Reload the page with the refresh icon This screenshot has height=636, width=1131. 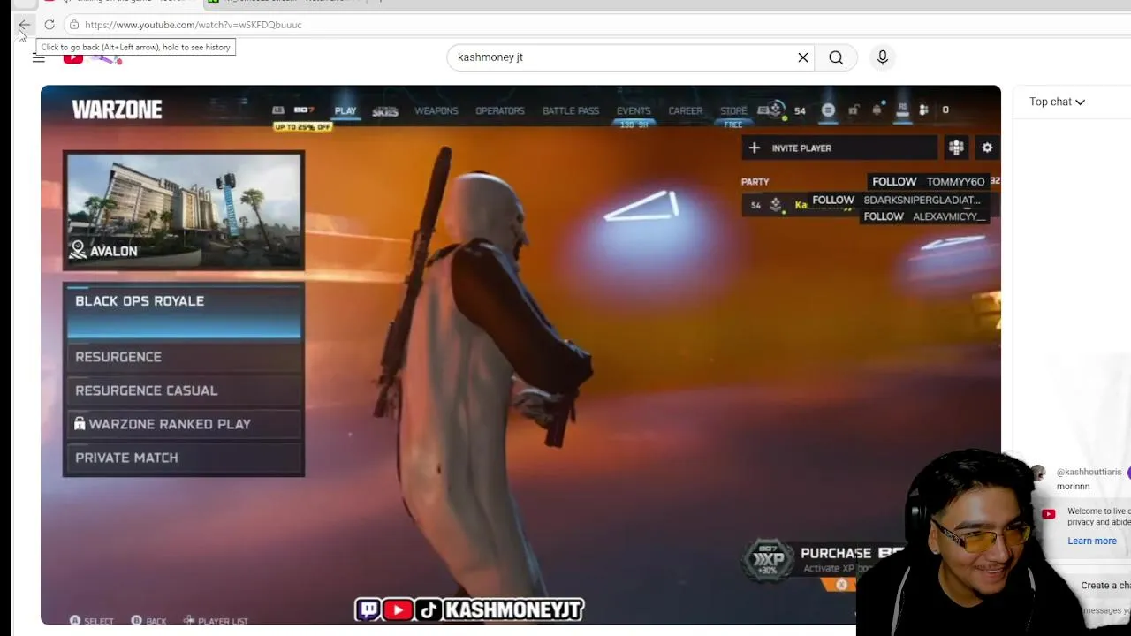tap(49, 25)
